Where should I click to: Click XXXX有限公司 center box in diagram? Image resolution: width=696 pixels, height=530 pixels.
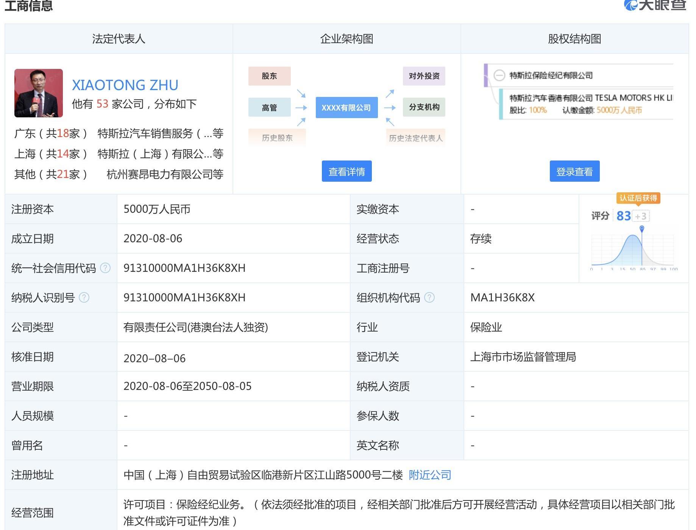click(346, 108)
